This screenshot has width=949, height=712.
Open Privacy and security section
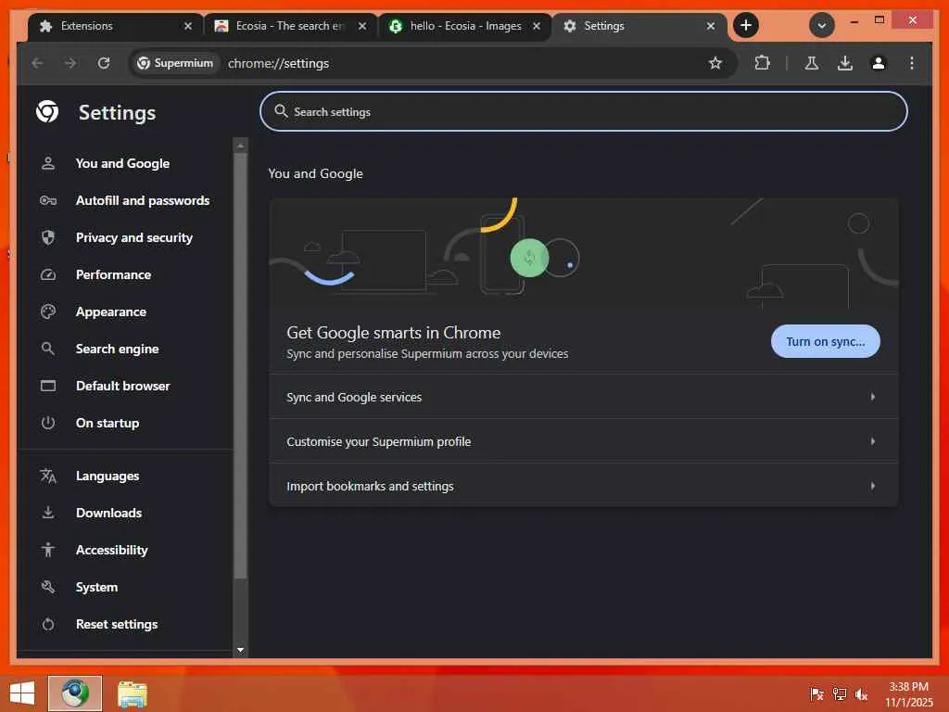tap(125, 237)
